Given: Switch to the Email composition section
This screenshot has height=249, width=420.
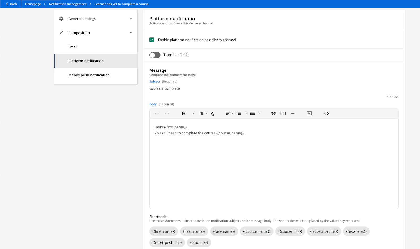Looking at the screenshot, I should click(73, 47).
